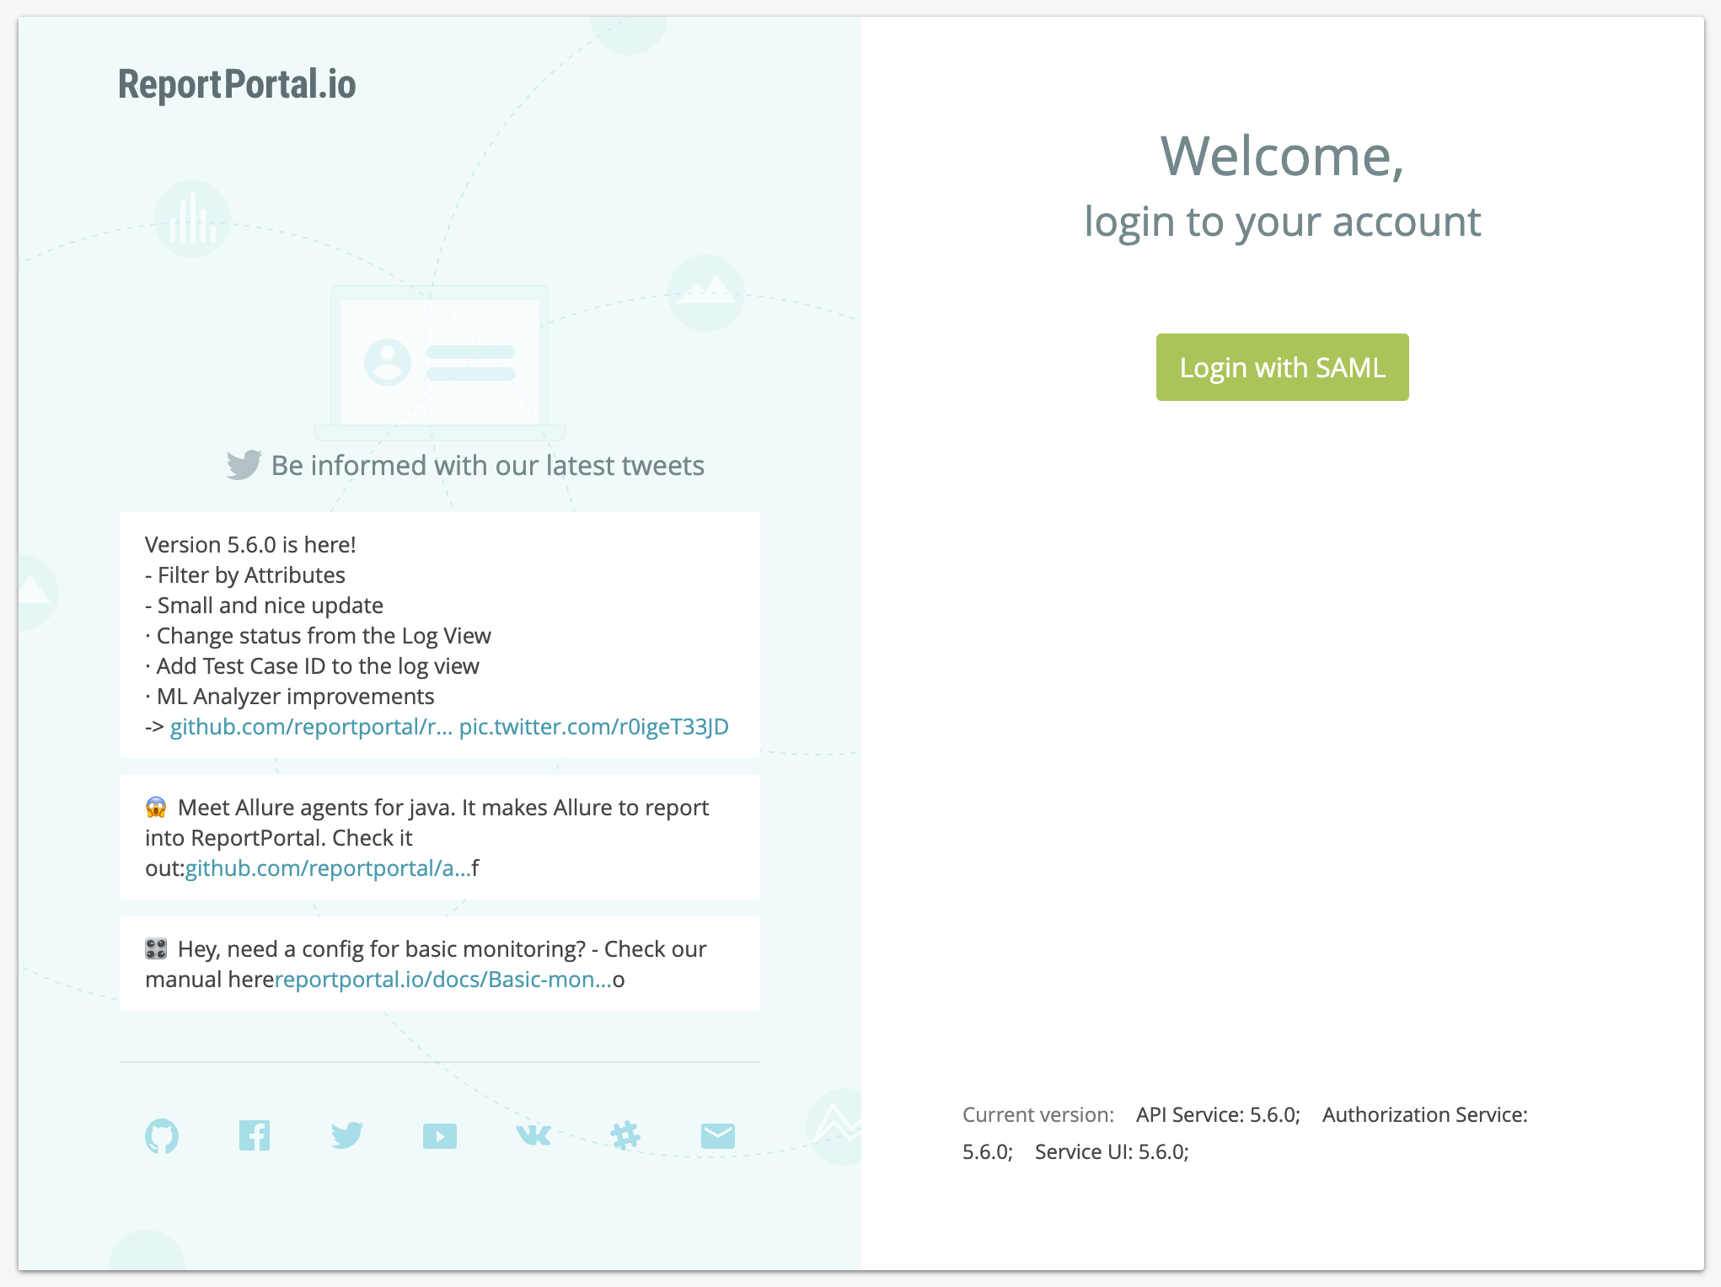The image size is (1721, 1287).
Task: Open the GitHub icon link
Action: coord(163,1135)
